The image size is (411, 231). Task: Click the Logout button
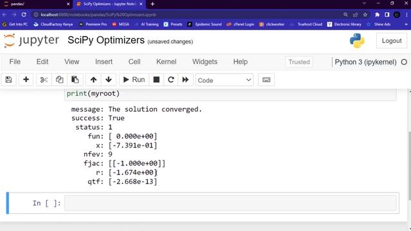pos(392,41)
